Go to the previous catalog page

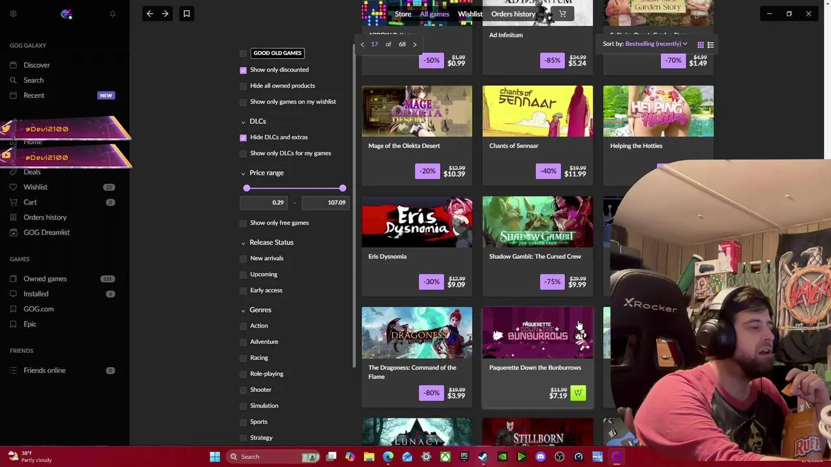tap(362, 45)
